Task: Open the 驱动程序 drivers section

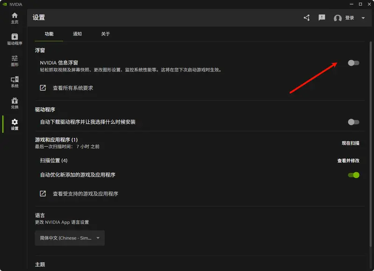Action: (14, 39)
